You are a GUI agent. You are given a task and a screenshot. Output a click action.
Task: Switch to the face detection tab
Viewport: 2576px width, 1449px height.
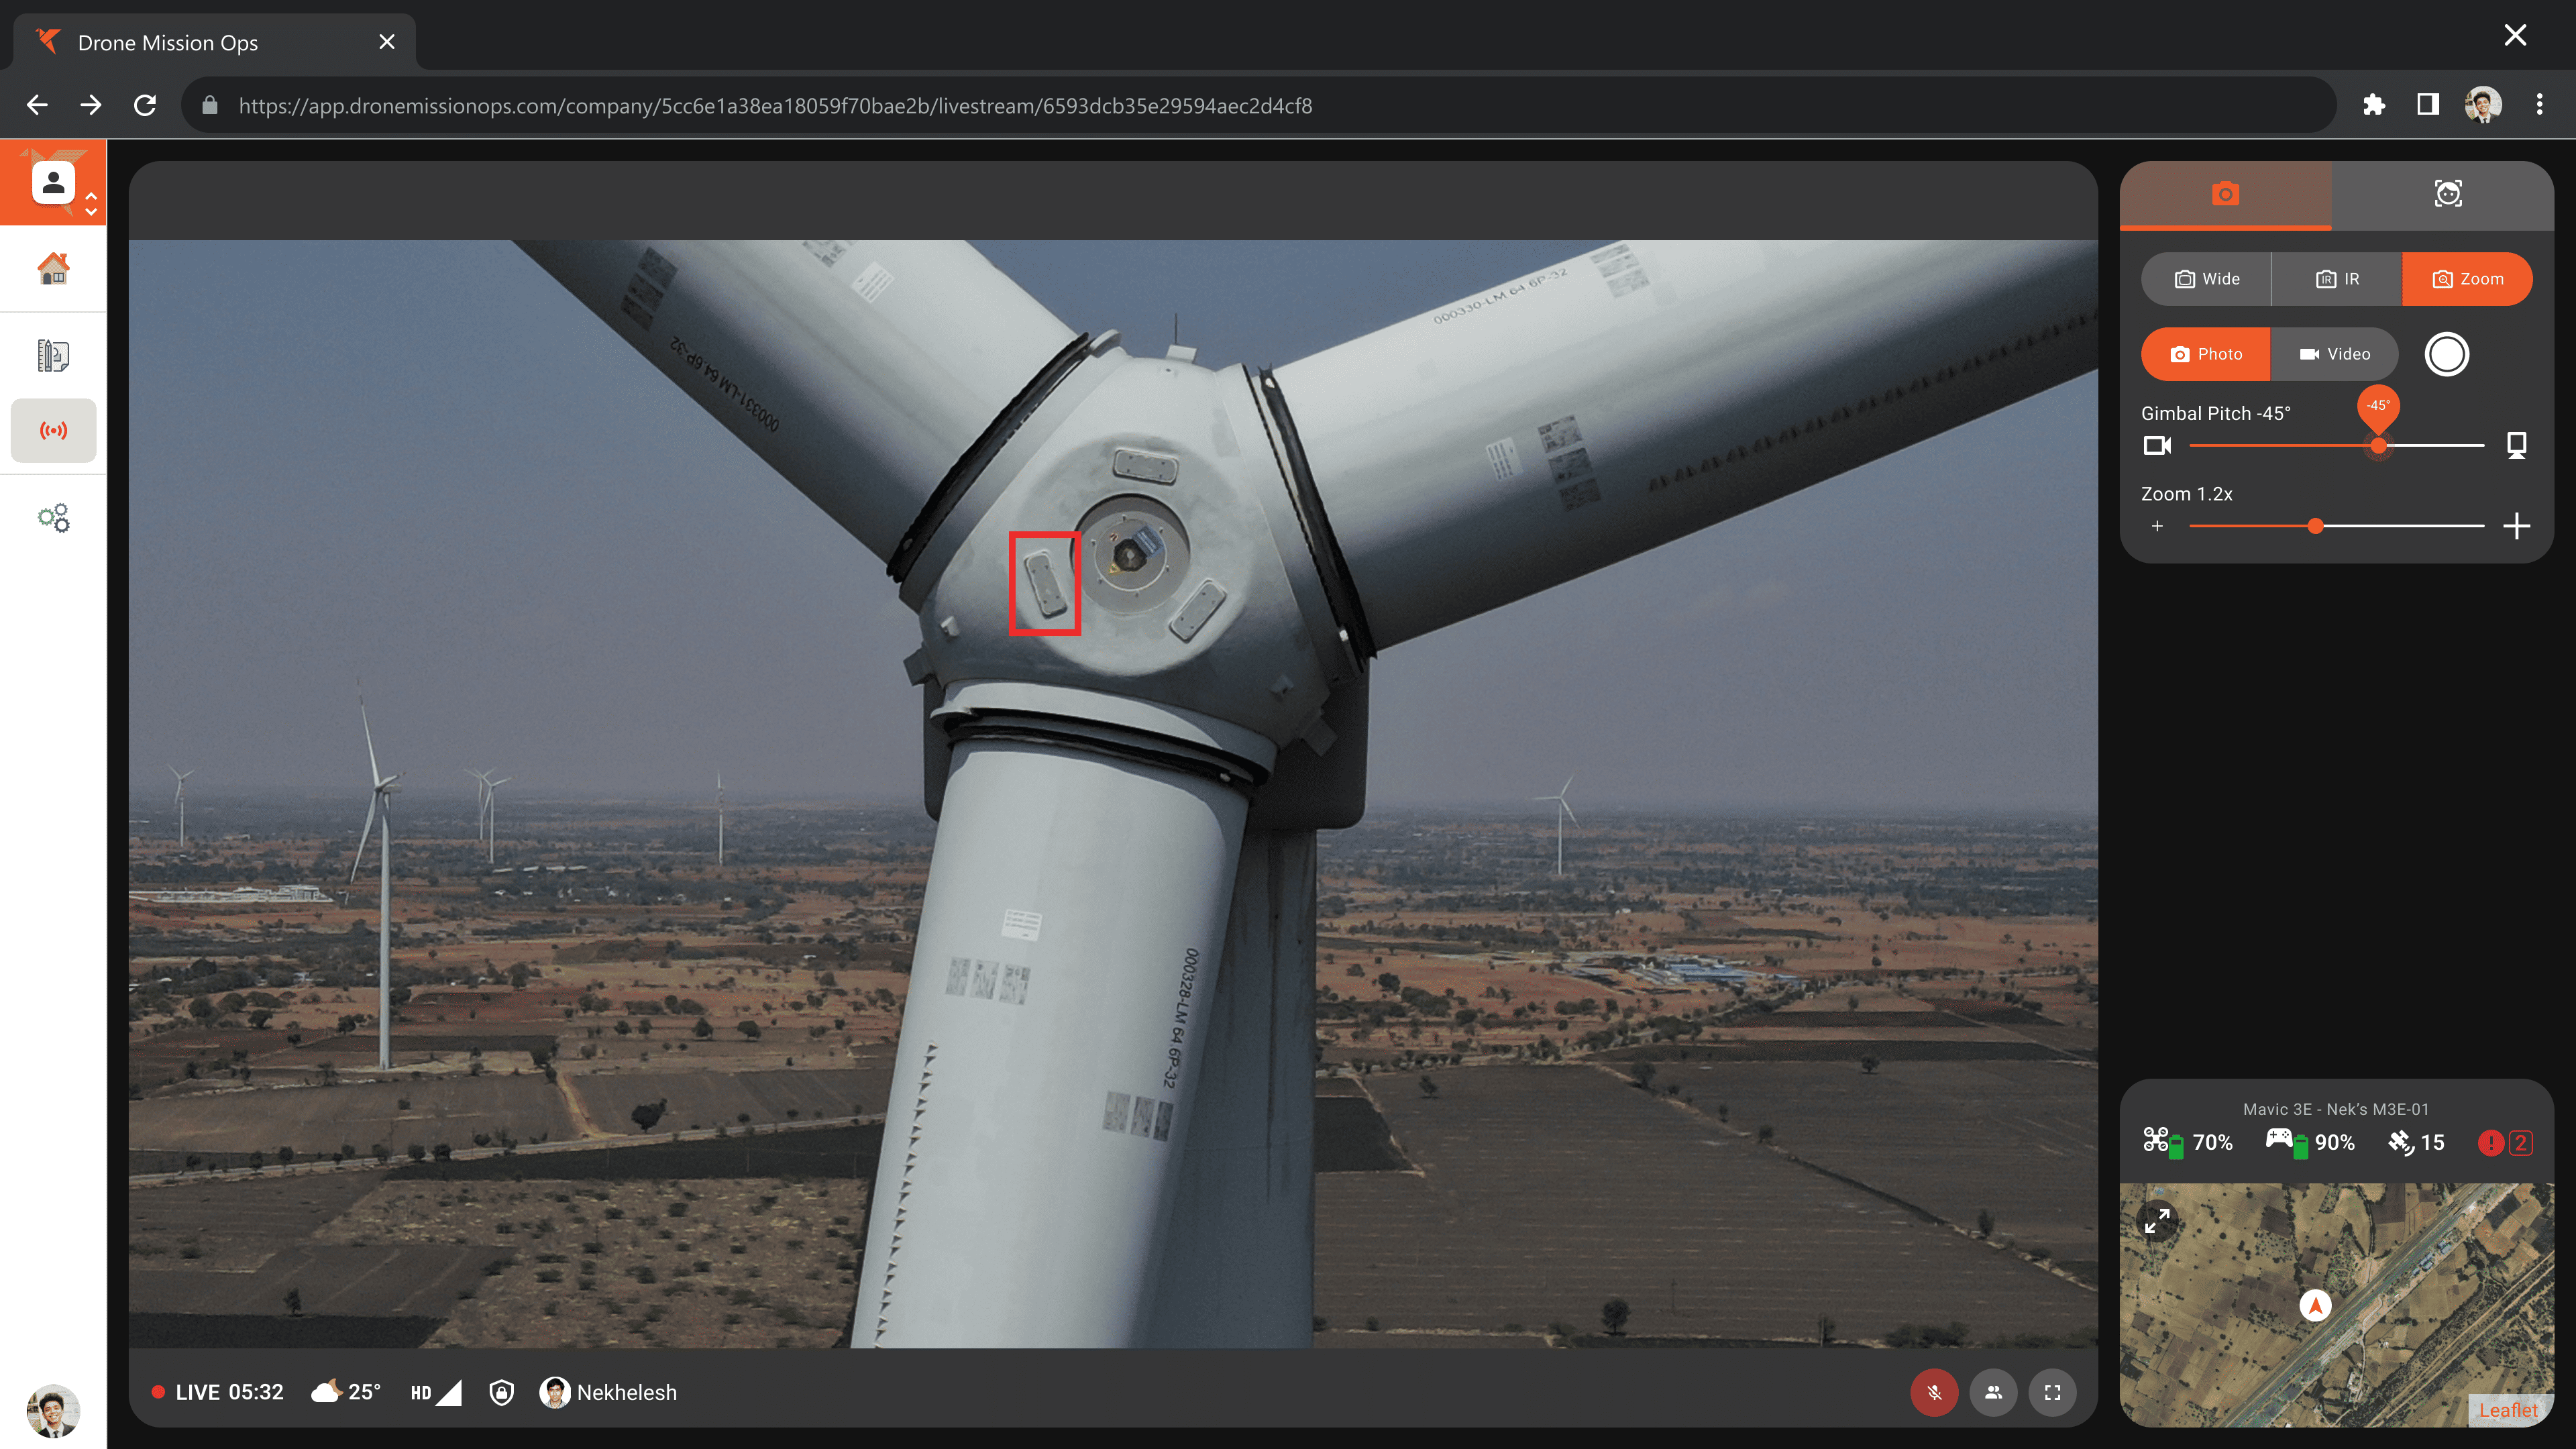[x=2447, y=194]
